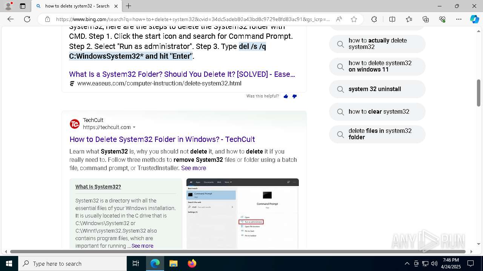
Task: Click 'See more' after the TechCult description
Action: 194,168
